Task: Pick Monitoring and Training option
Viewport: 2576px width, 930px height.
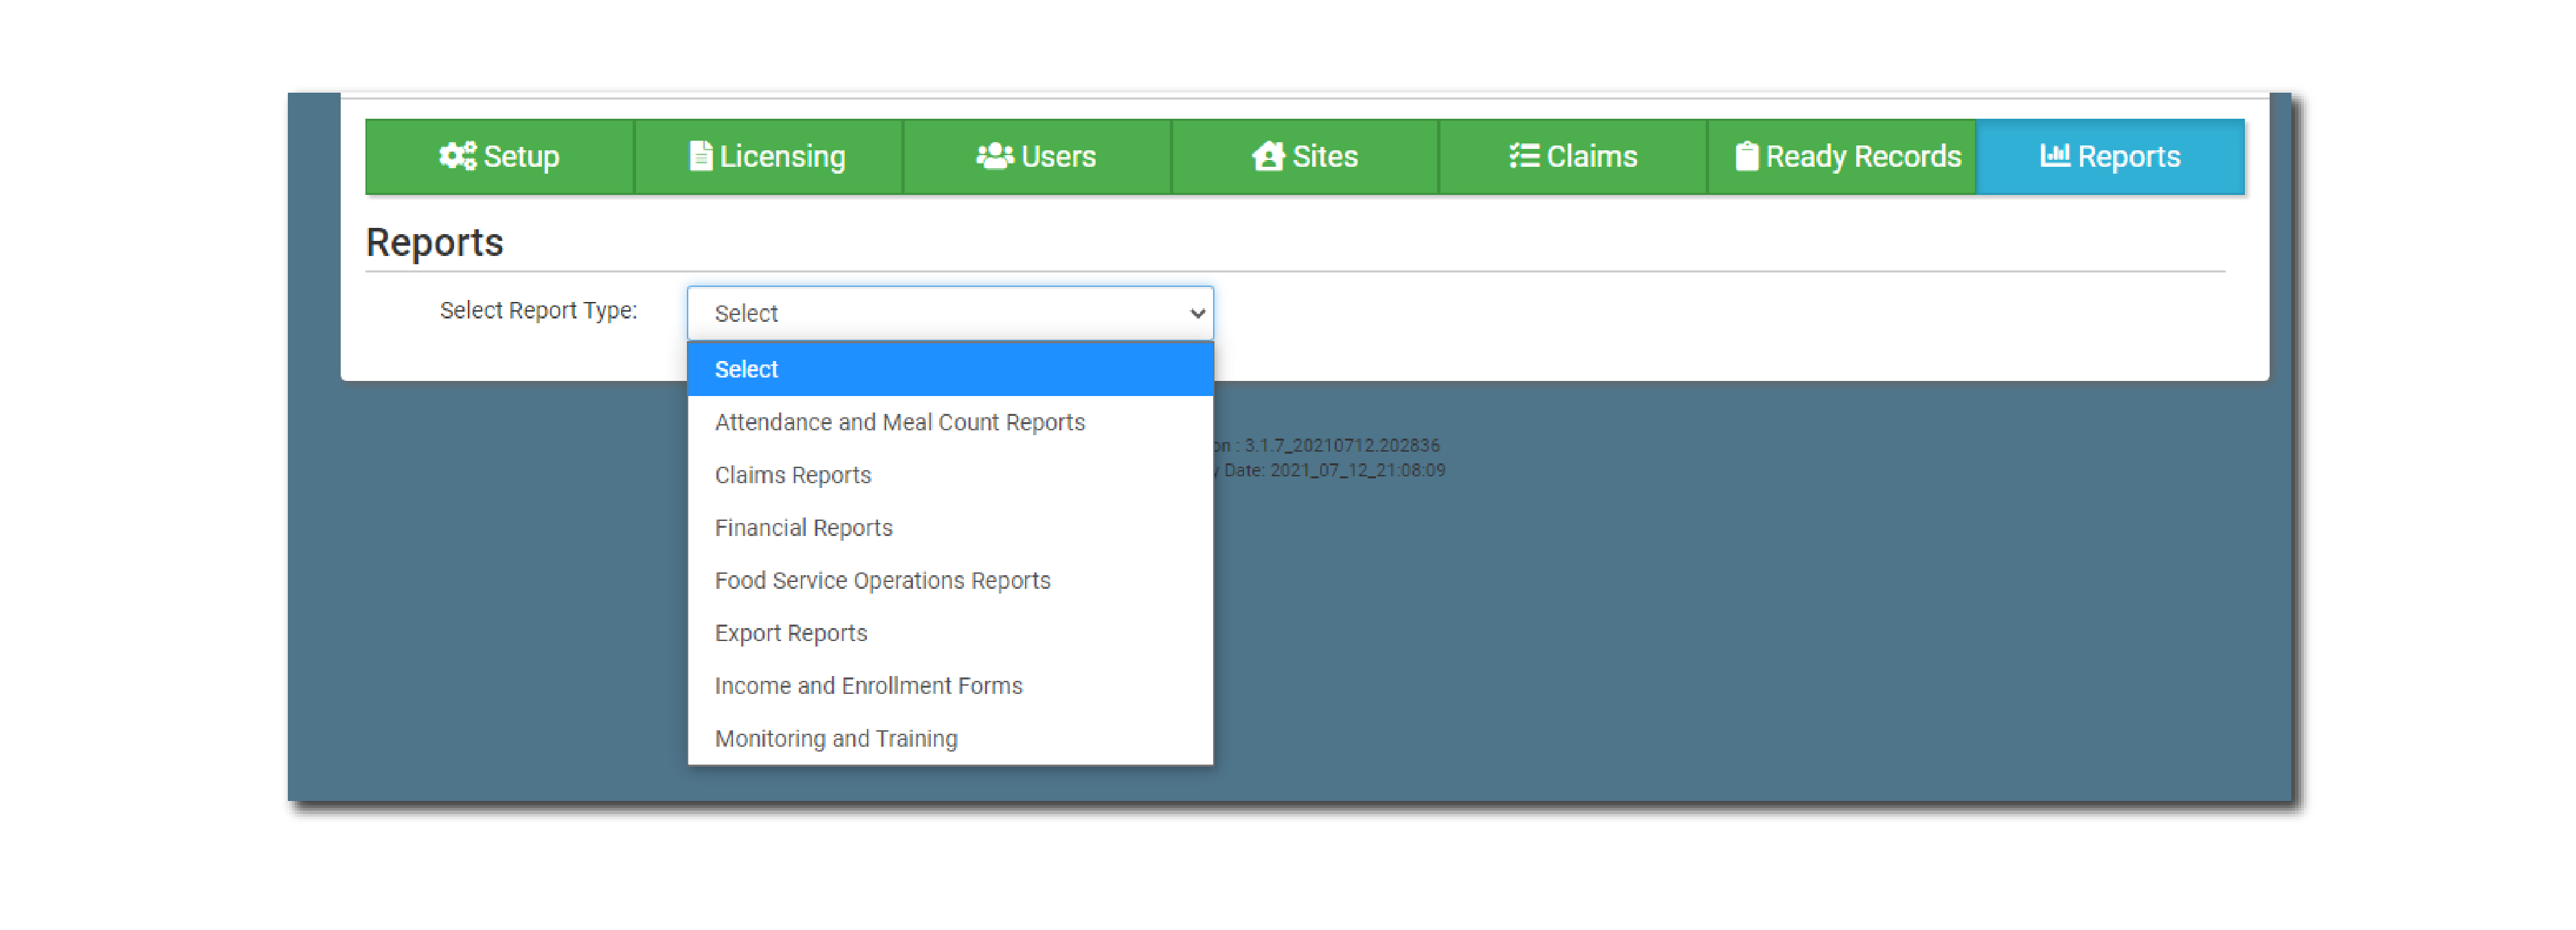Action: click(835, 739)
